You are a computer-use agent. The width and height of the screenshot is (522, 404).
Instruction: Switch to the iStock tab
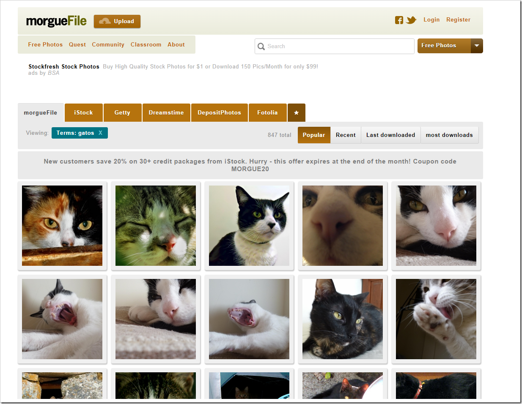click(x=83, y=113)
